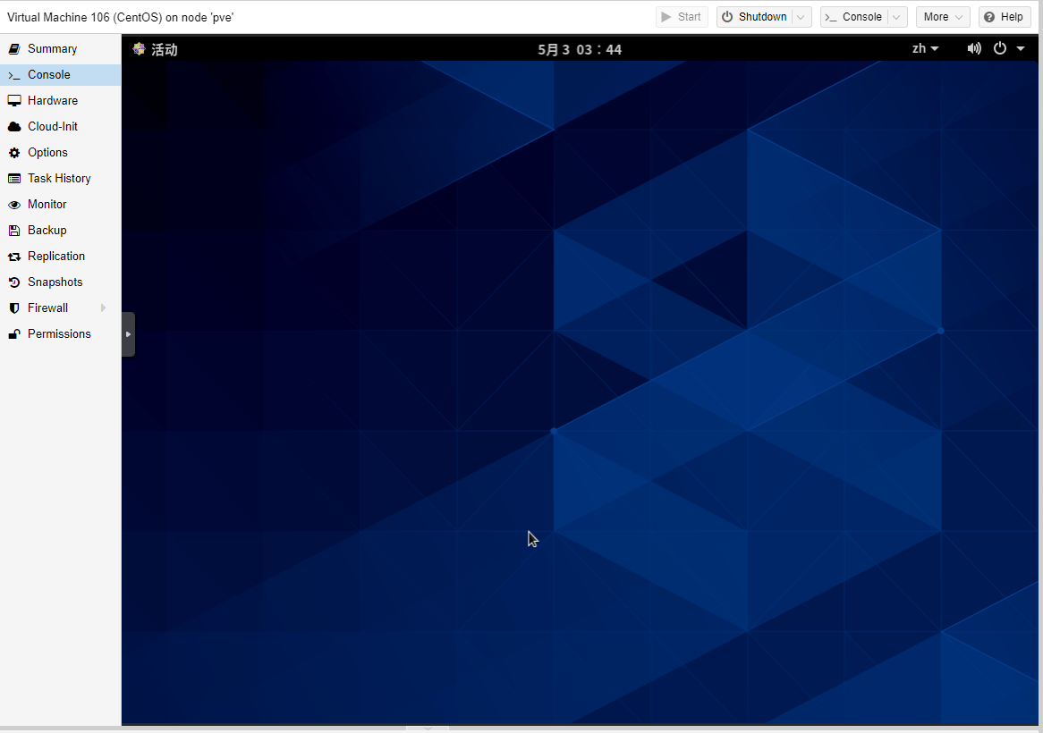This screenshot has width=1043, height=733.
Task: Click the Help button
Action: (x=1004, y=17)
